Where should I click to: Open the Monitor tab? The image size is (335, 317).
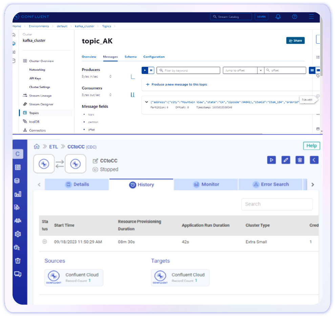pyautogui.click(x=206, y=185)
